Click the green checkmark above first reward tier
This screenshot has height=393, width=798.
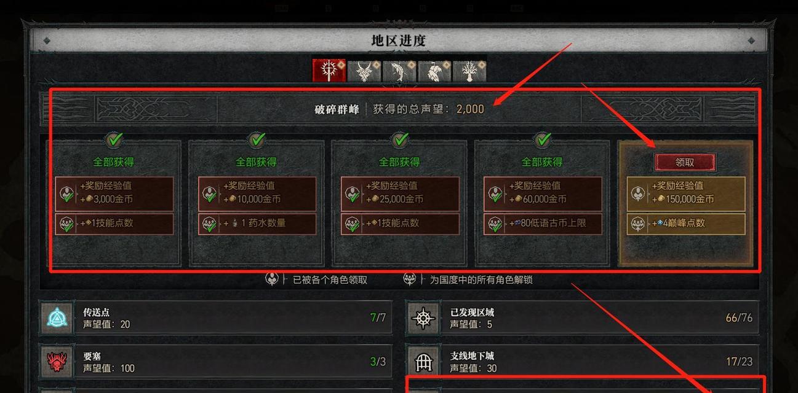pos(114,141)
